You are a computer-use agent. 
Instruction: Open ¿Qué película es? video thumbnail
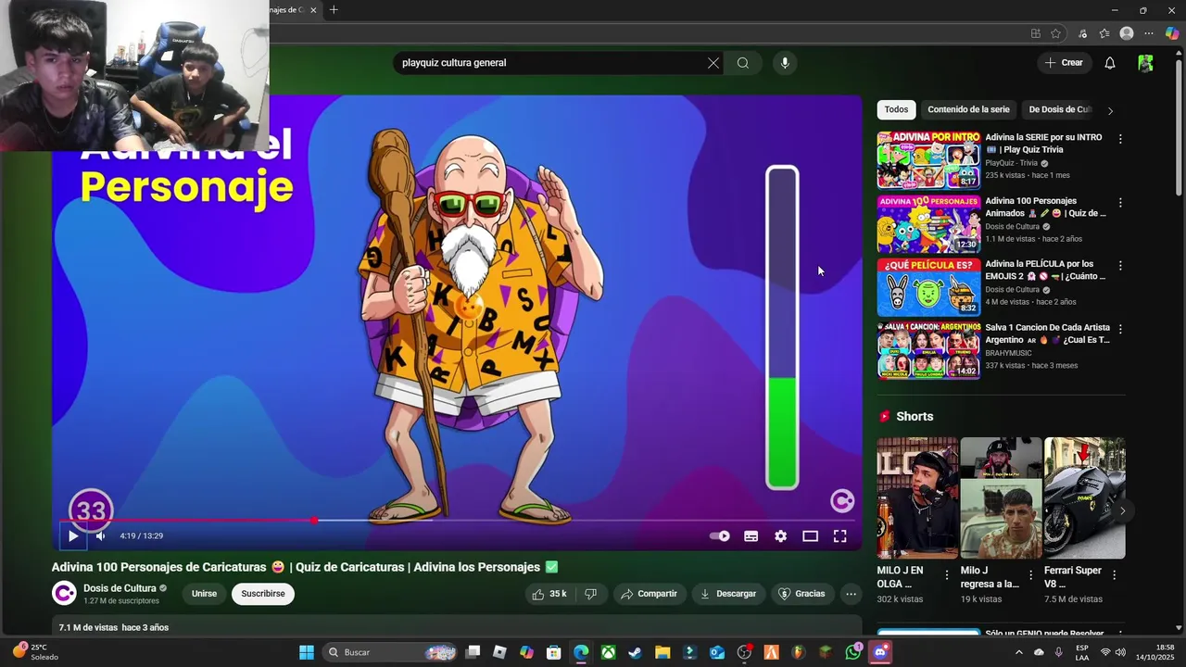(x=928, y=286)
